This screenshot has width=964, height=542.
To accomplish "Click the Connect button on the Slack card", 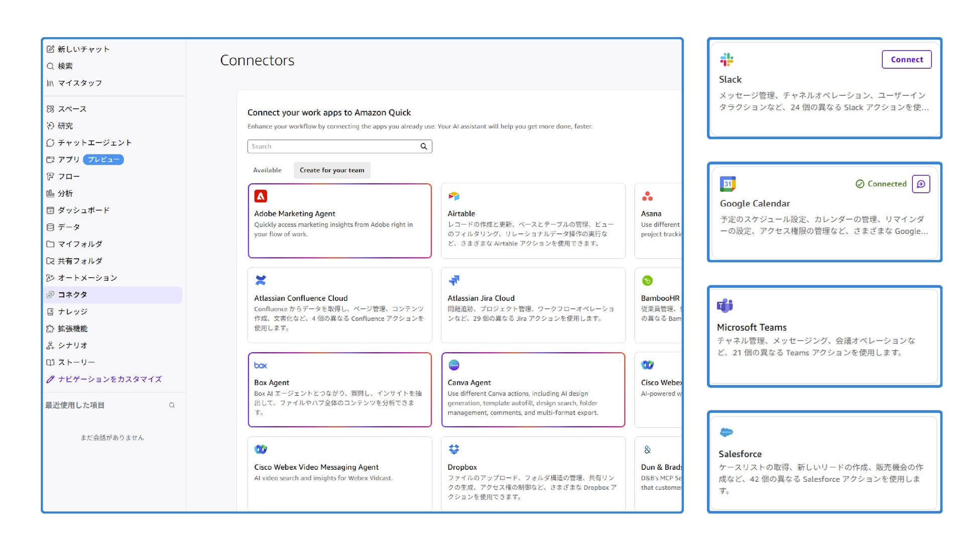I will pyautogui.click(x=907, y=60).
